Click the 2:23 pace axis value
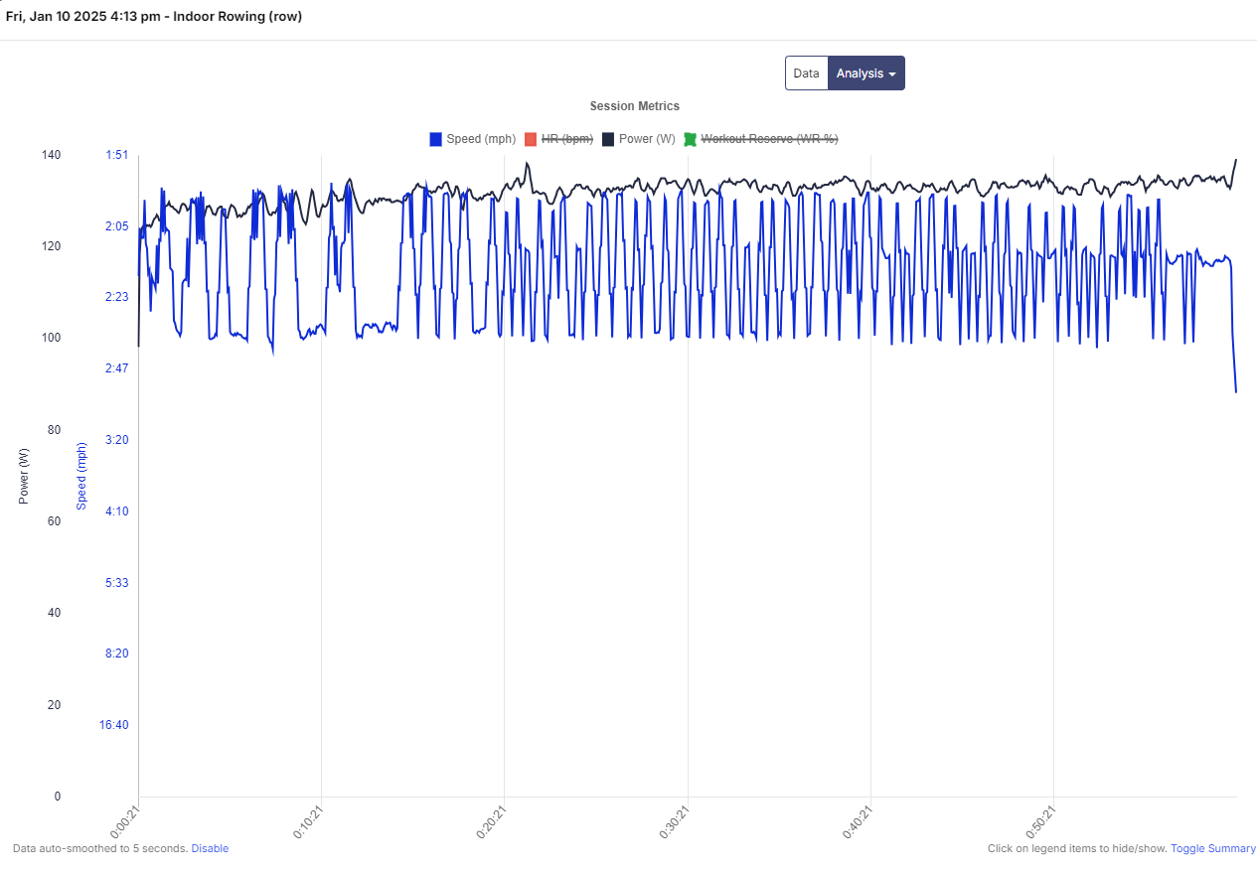The image size is (1257, 875). pyautogui.click(x=117, y=297)
